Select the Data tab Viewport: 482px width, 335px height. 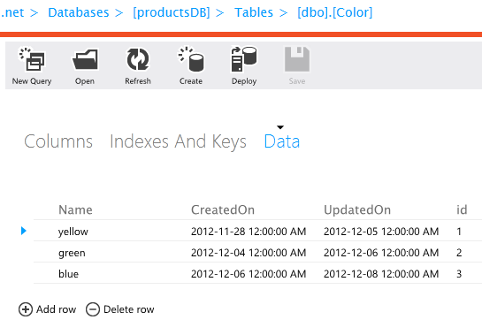coord(282,141)
